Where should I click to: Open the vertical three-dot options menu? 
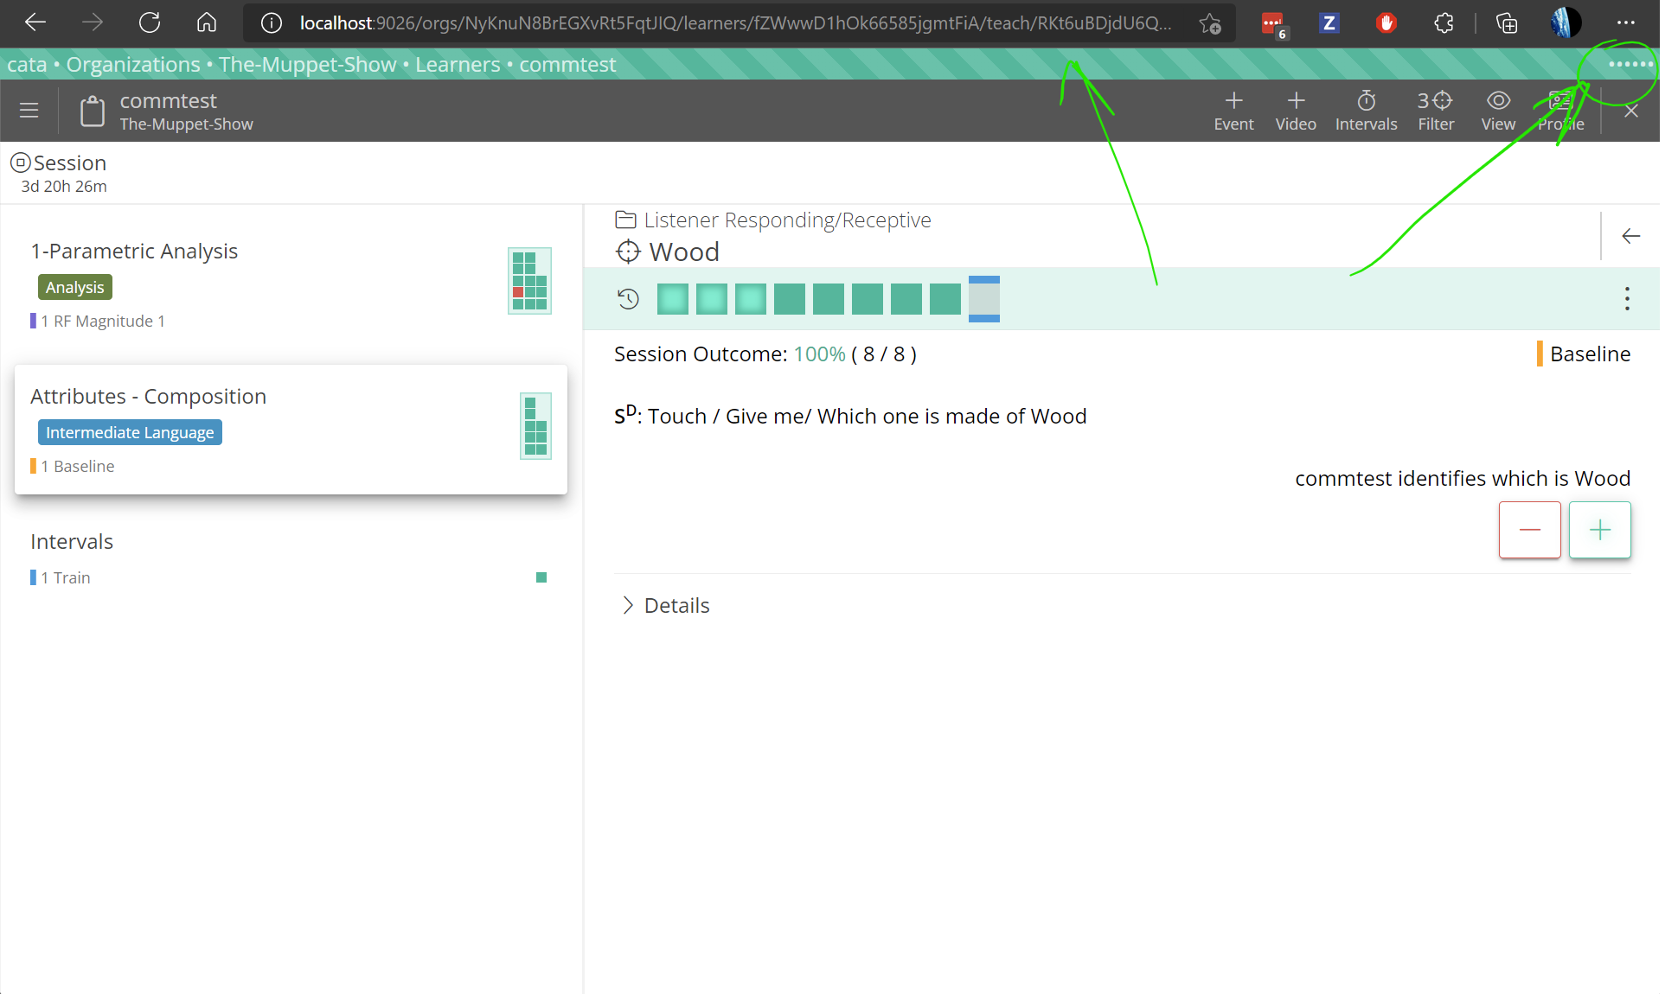pos(1627,299)
